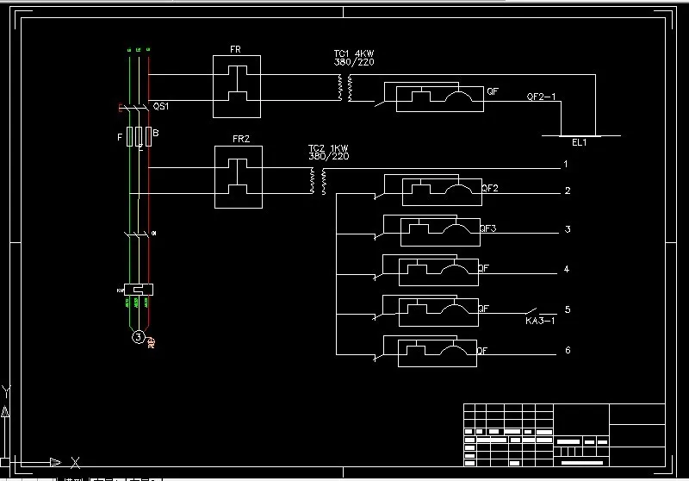The width and height of the screenshot is (689, 481).
Task: Click output terminal number '4'
Action: click(567, 269)
